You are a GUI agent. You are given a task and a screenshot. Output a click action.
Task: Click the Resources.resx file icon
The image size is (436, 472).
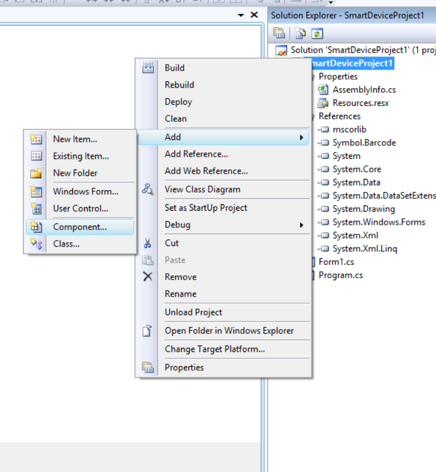coord(323,103)
